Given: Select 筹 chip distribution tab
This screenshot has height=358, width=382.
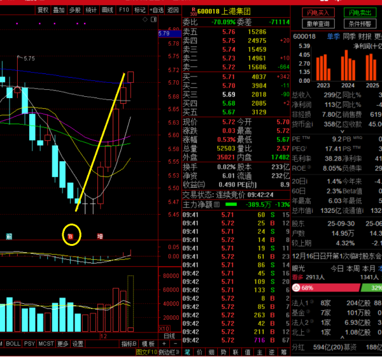Looking at the screenshot, I should [x=284, y=352].
